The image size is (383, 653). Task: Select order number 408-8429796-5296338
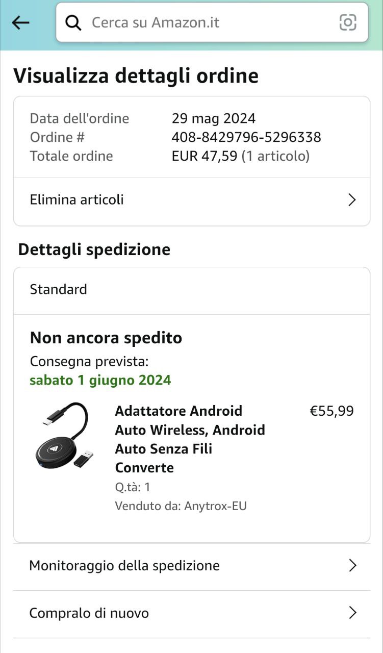[x=246, y=137]
